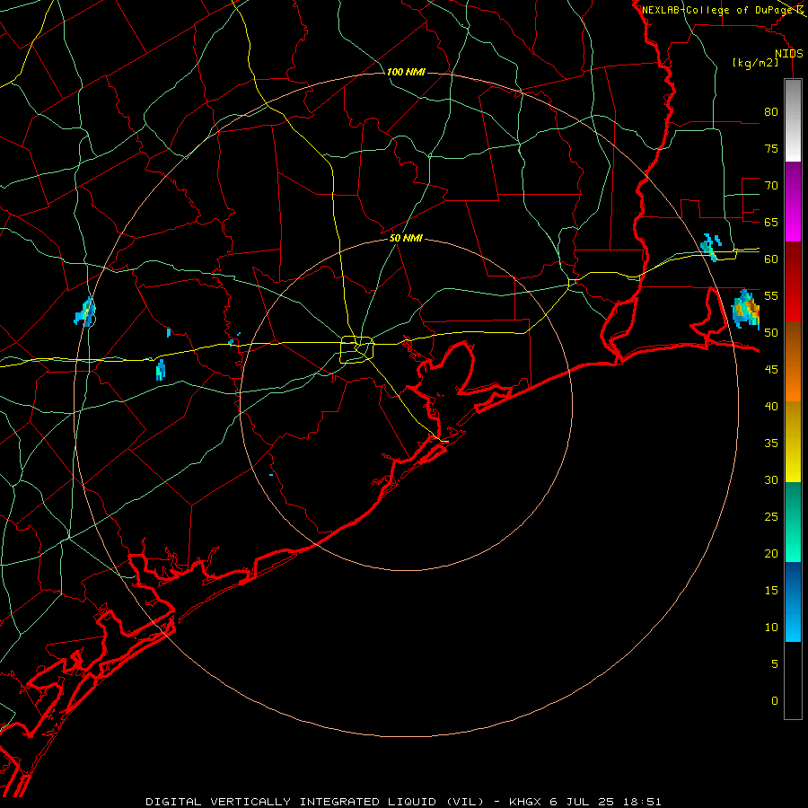Click the scale value 40
The width and height of the screenshot is (808, 808).
(x=771, y=406)
